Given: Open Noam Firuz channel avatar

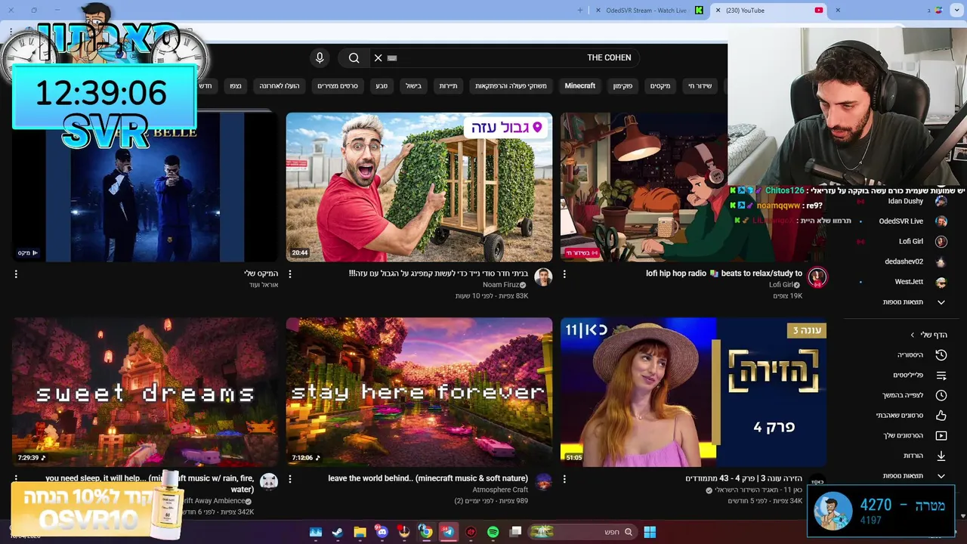Looking at the screenshot, I should [x=543, y=277].
